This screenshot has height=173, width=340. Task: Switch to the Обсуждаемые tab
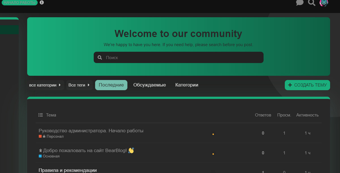pyautogui.click(x=149, y=85)
